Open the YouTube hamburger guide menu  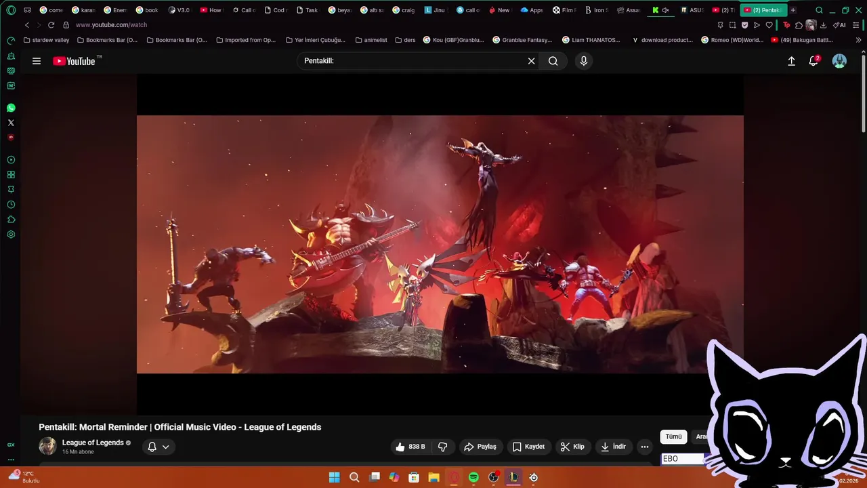tap(37, 61)
